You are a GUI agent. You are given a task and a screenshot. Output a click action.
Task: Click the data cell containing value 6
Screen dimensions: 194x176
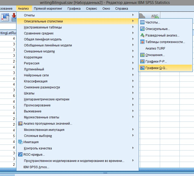pyautogui.click(x=8, y=96)
